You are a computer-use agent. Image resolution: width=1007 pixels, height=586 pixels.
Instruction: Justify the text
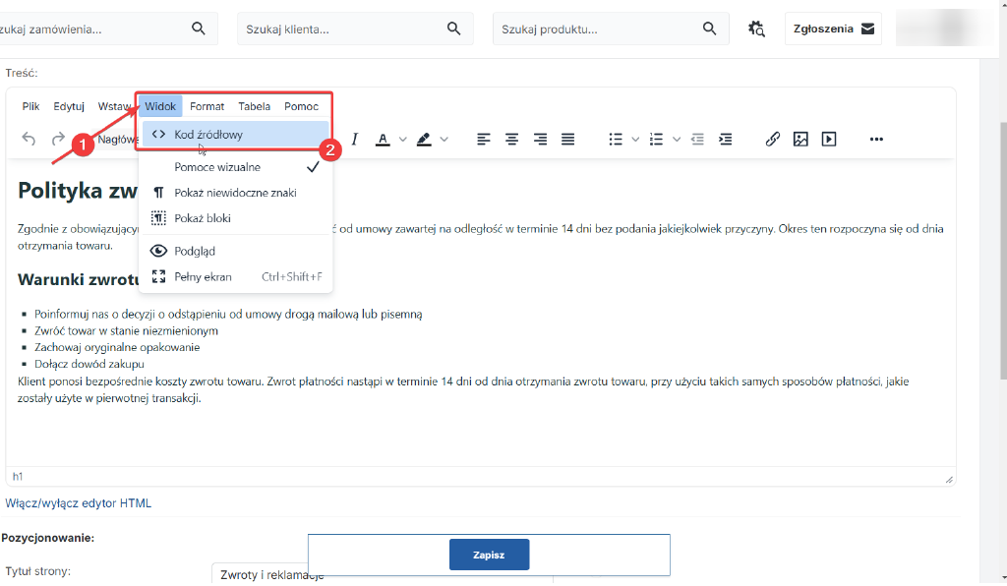click(x=567, y=140)
